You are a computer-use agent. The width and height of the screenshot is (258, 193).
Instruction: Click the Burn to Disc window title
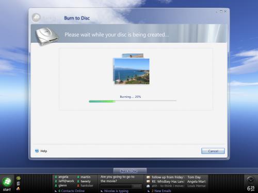point(77,18)
